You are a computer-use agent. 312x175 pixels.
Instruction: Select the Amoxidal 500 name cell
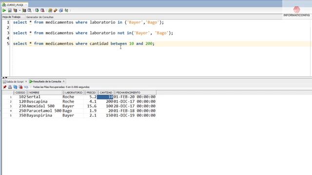(44, 106)
